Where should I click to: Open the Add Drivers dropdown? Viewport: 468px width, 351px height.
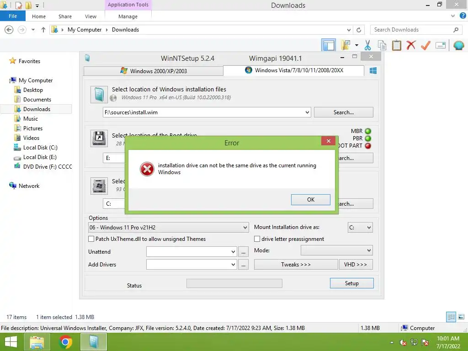pyautogui.click(x=234, y=265)
